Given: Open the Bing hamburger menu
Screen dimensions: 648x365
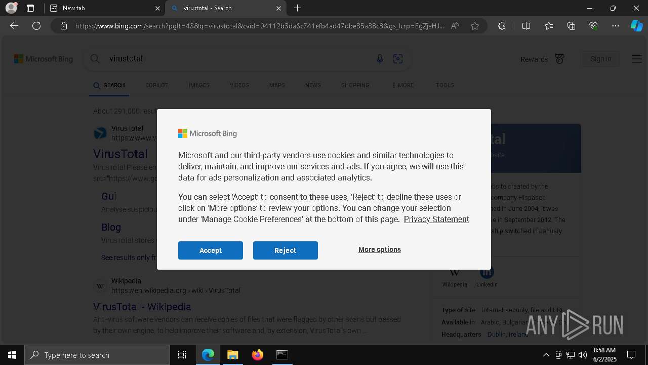Looking at the screenshot, I should (637, 59).
